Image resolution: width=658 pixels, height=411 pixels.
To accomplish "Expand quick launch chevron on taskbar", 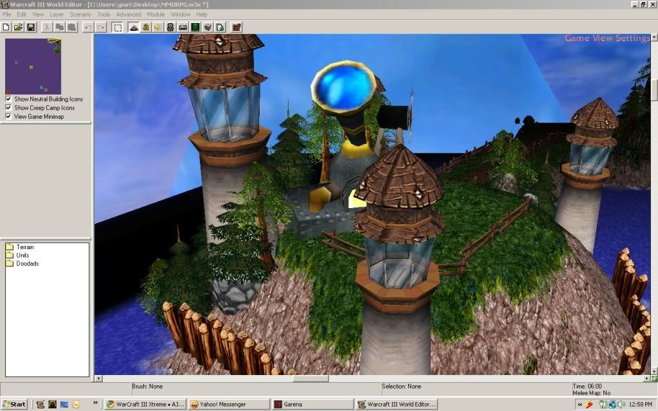I will coord(95,403).
